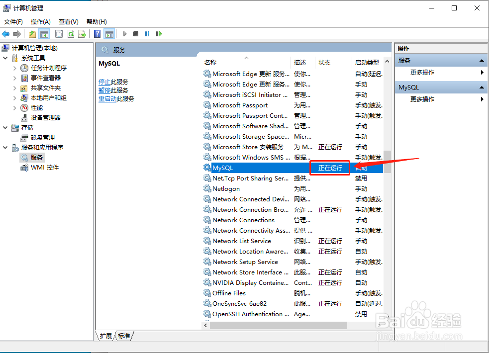Select 计算机管理(本地) root node
This screenshot has width=489, height=353.
tap(35, 48)
